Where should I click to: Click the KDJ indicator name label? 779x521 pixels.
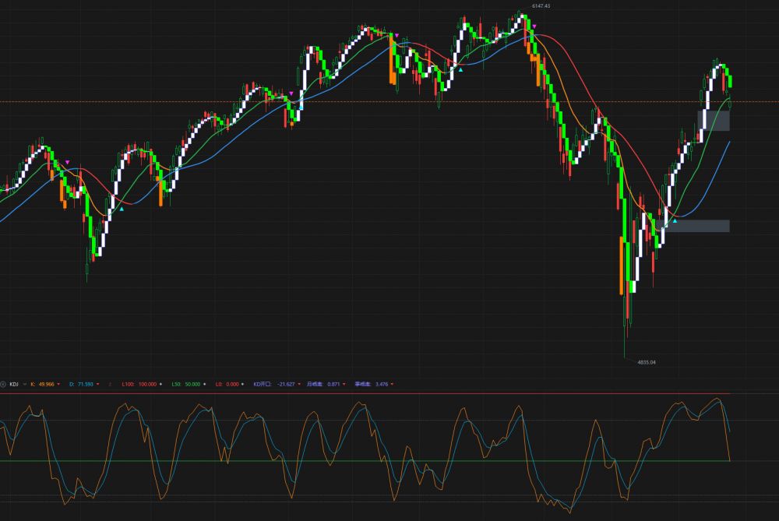(15, 384)
